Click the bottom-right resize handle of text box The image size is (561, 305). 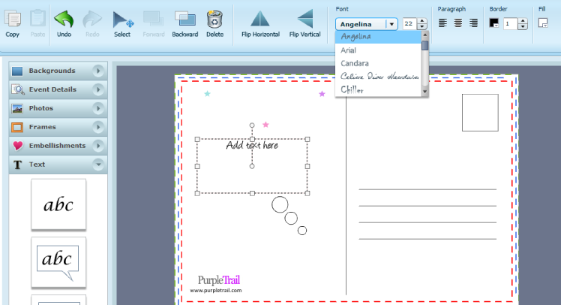[307, 193]
